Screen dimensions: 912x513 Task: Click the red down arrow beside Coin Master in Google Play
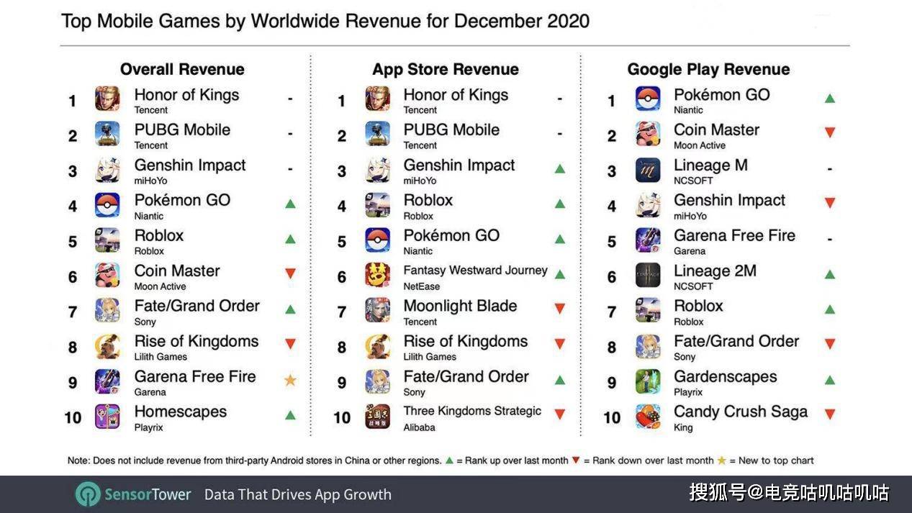coord(830,133)
